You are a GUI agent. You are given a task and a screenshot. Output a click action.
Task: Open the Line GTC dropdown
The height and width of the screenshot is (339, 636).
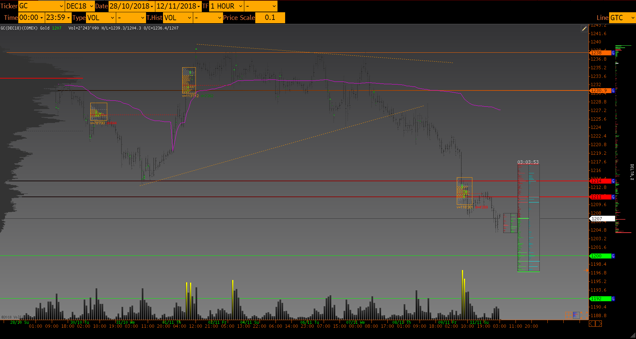[622, 18]
